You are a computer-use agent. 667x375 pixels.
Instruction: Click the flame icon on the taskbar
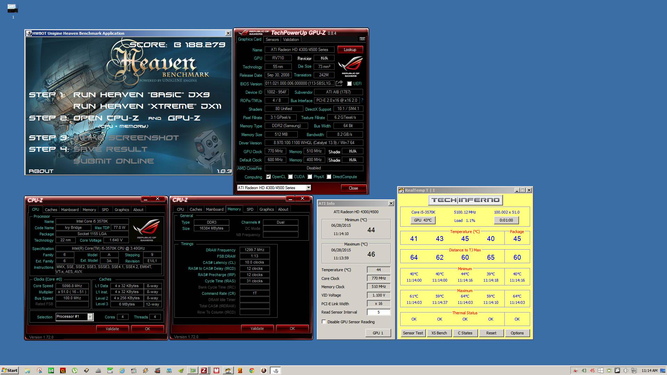pyautogui.click(x=63, y=370)
